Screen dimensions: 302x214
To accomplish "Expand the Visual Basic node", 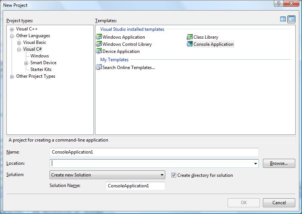I will click(x=19, y=43).
